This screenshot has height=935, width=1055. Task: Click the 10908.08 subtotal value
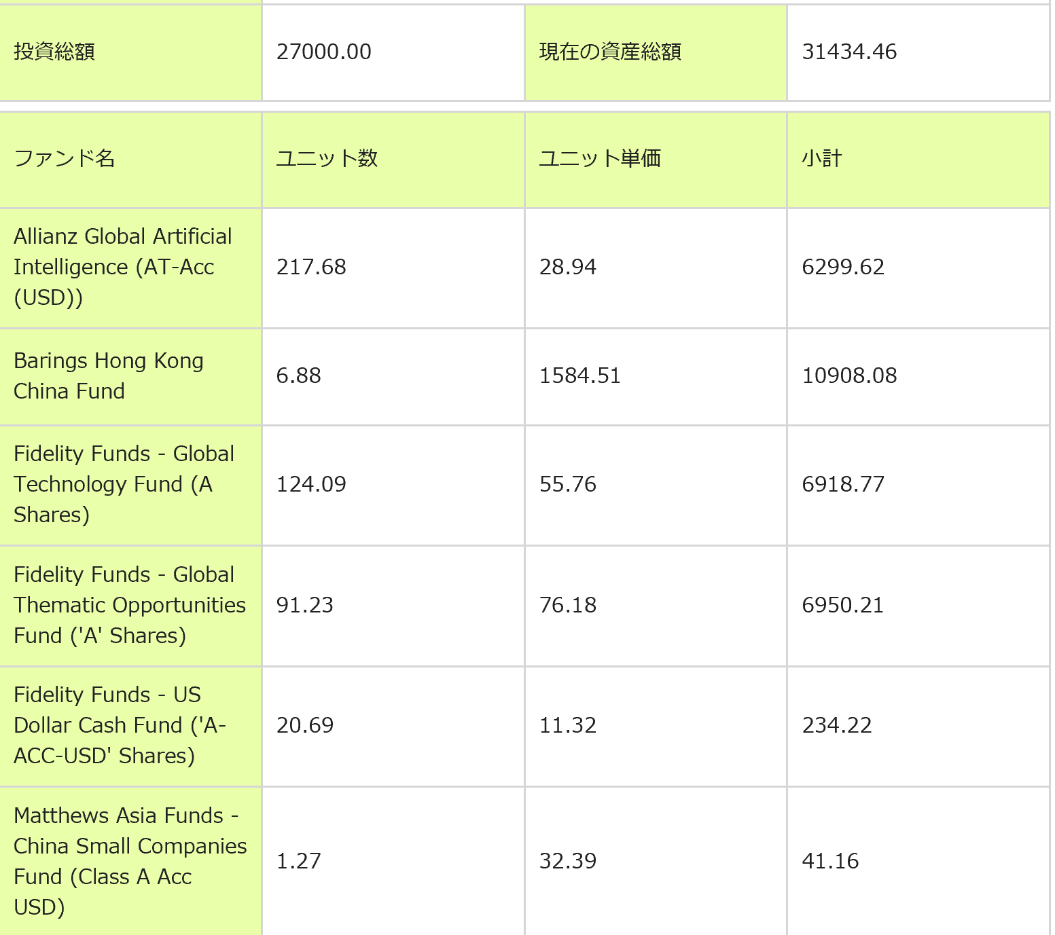[849, 375]
